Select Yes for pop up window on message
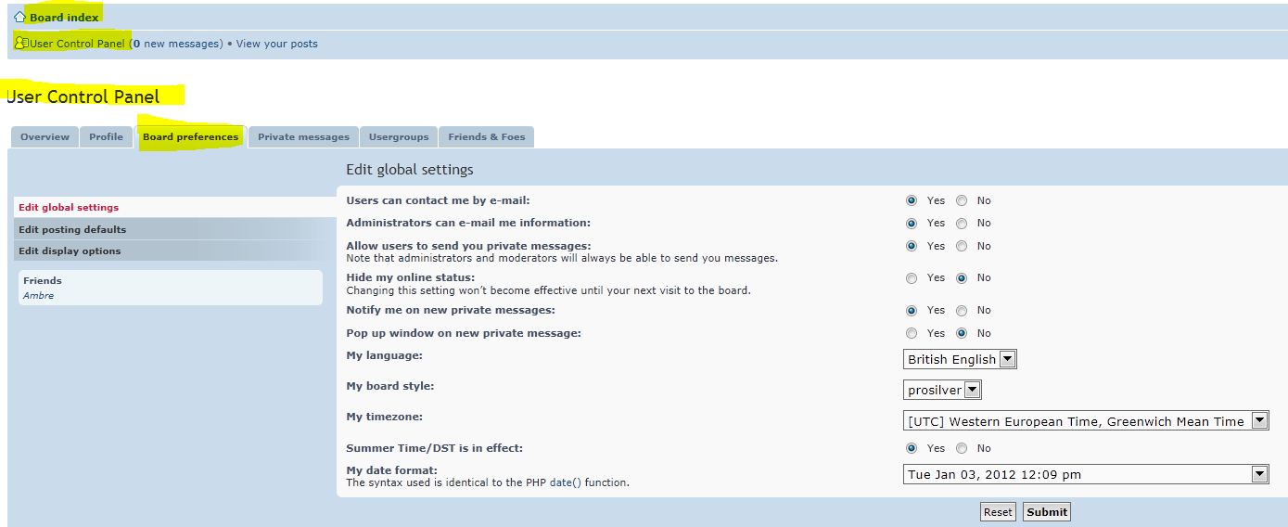The width and height of the screenshot is (1288, 527). (912, 333)
